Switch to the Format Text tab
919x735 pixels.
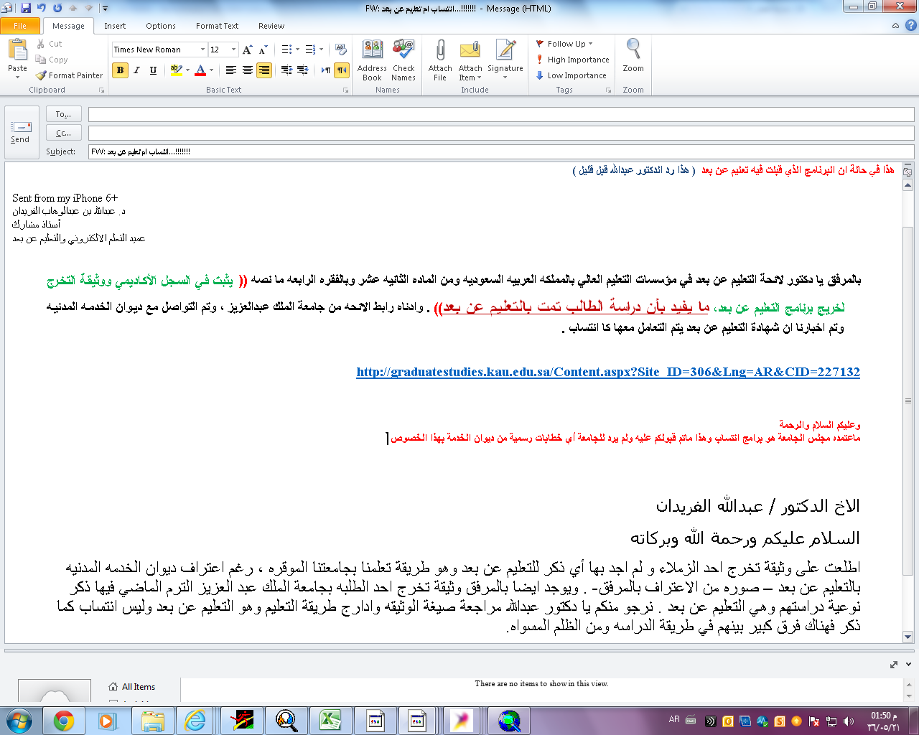(217, 26)
